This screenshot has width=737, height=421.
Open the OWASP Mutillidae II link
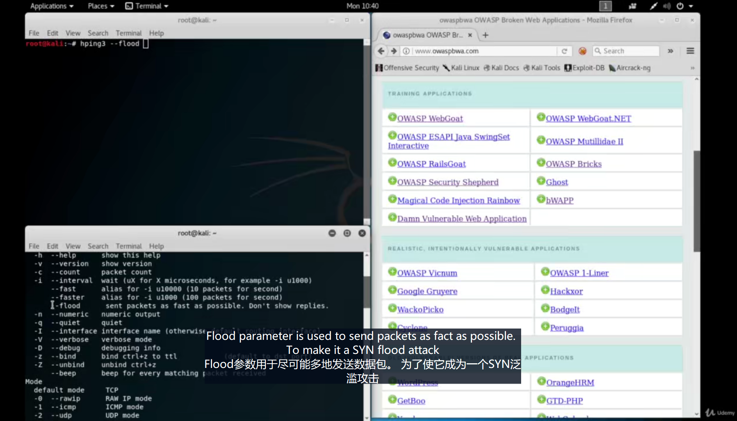[x=584, y=141]
